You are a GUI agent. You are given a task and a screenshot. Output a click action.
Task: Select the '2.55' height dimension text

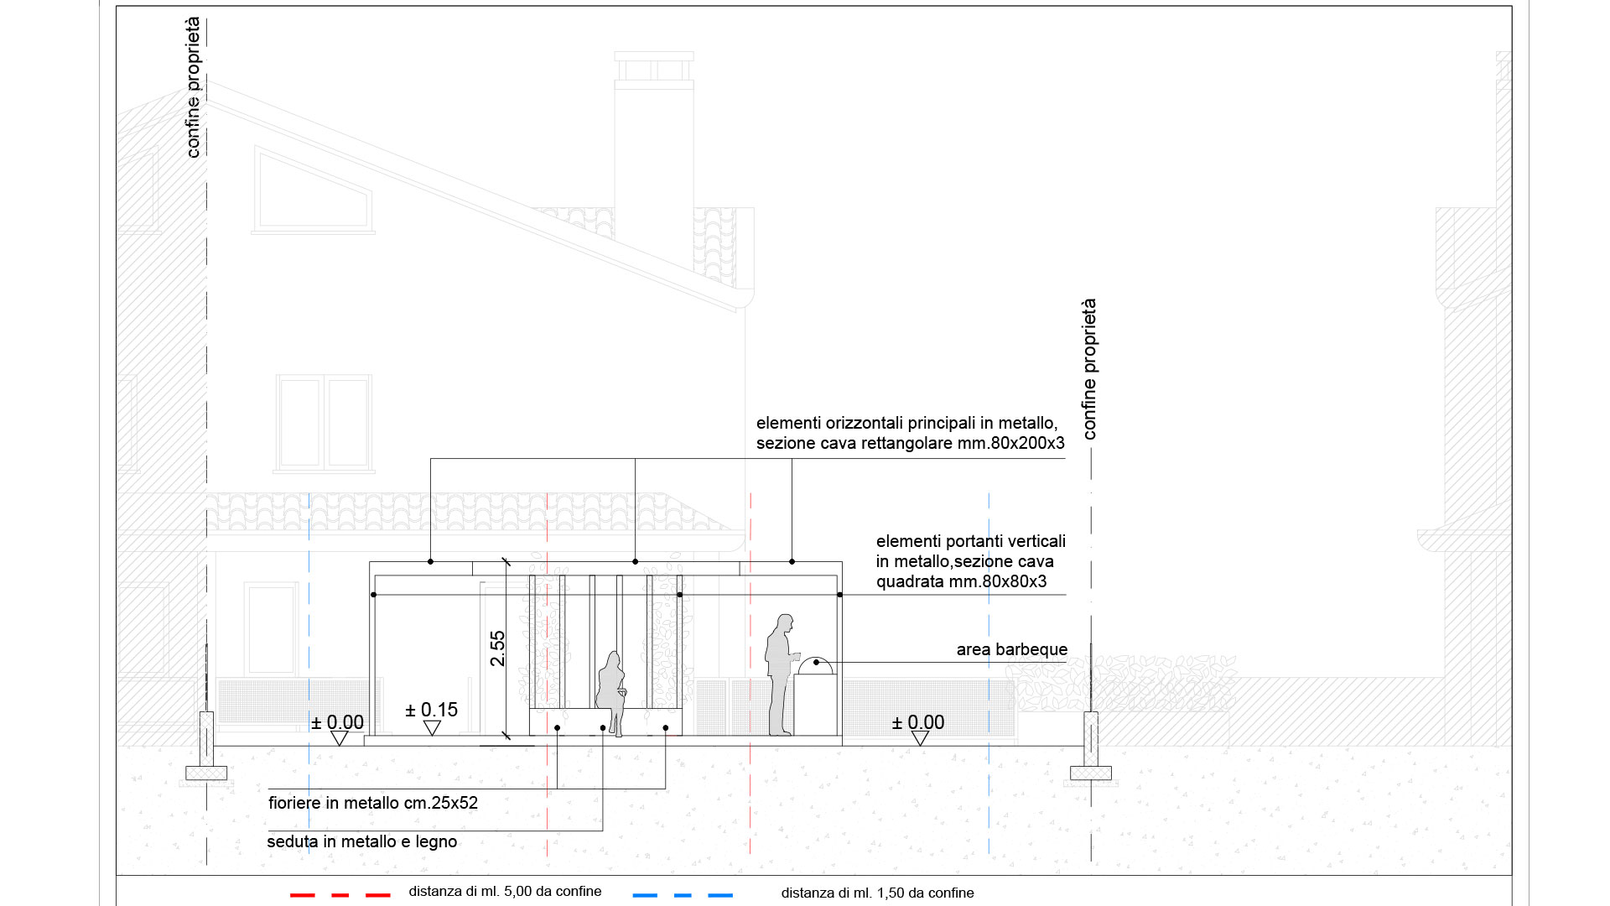[x=497, y=648]
